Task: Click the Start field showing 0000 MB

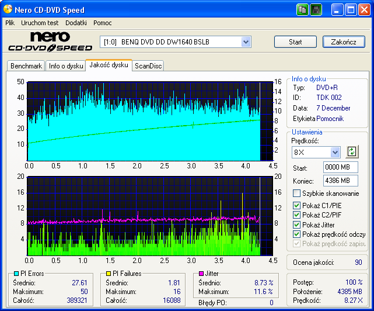Action: (341, 167)
